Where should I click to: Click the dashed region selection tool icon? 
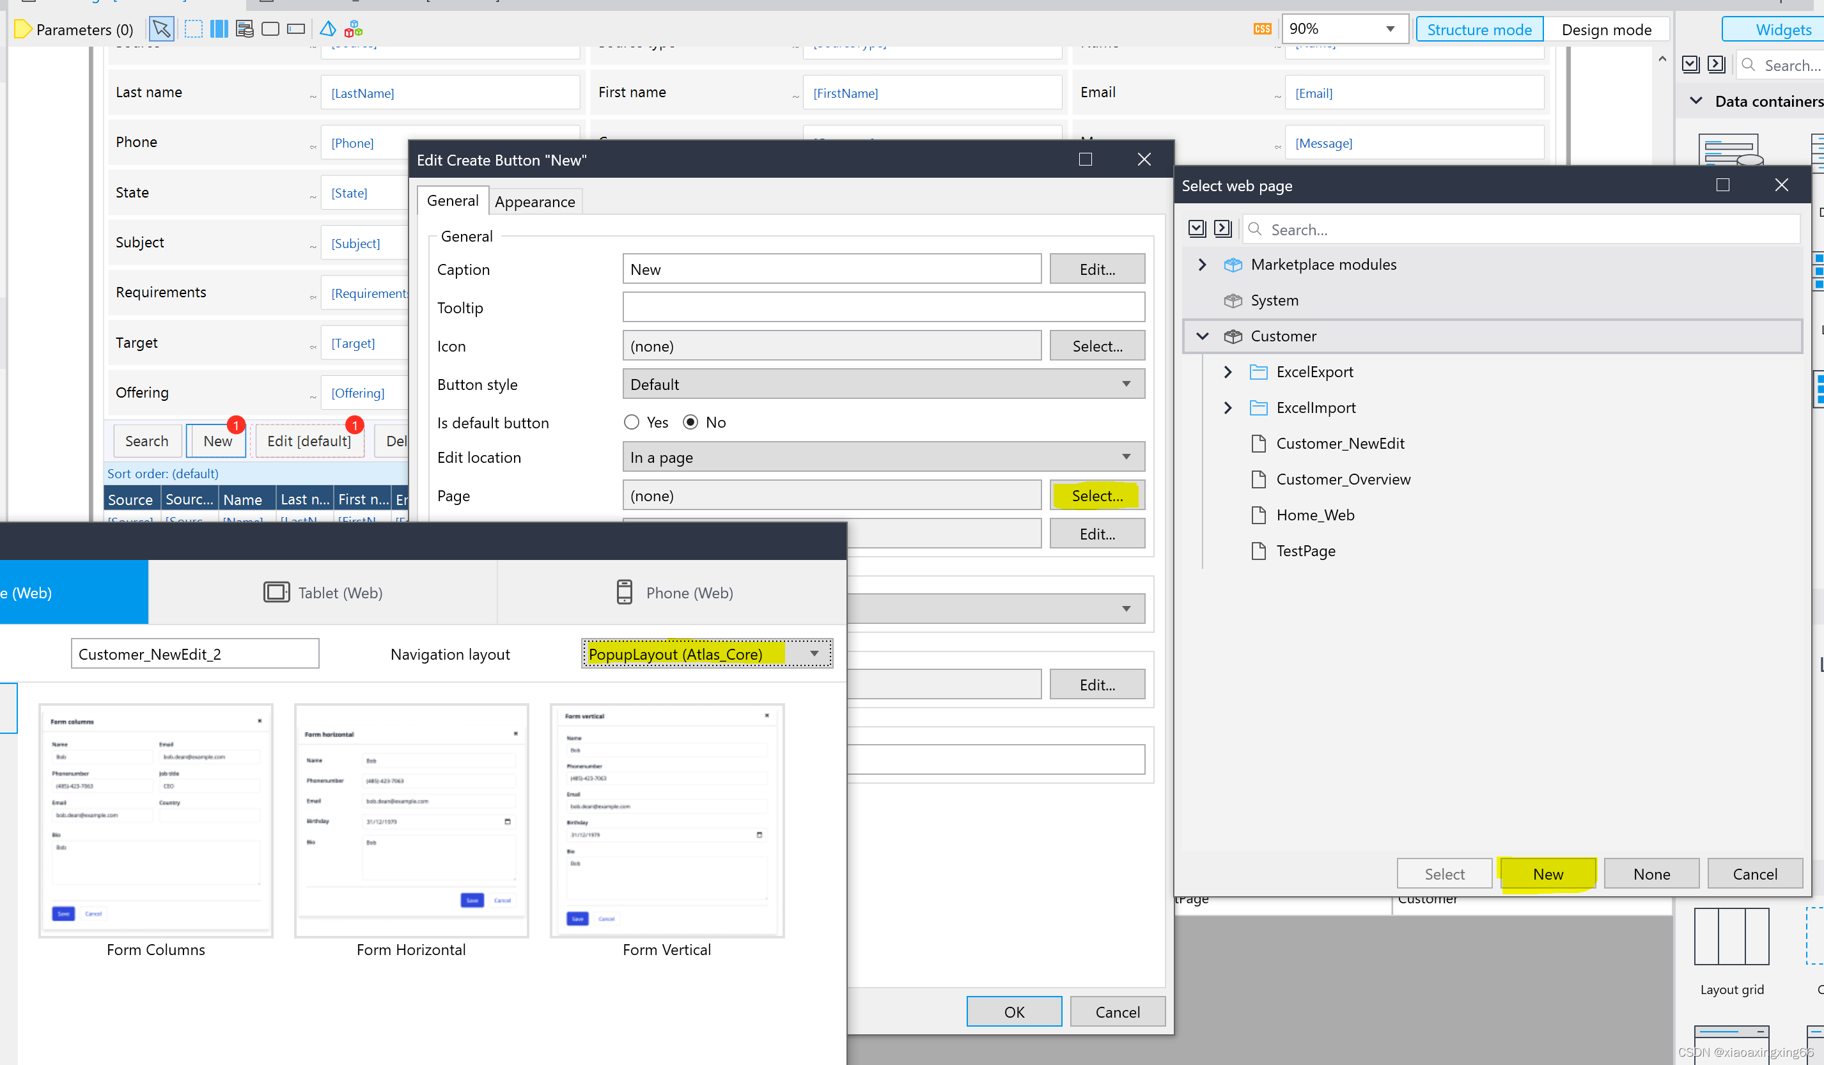193,29
